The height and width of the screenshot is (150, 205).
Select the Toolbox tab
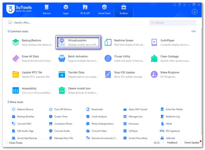pos(124,10)
